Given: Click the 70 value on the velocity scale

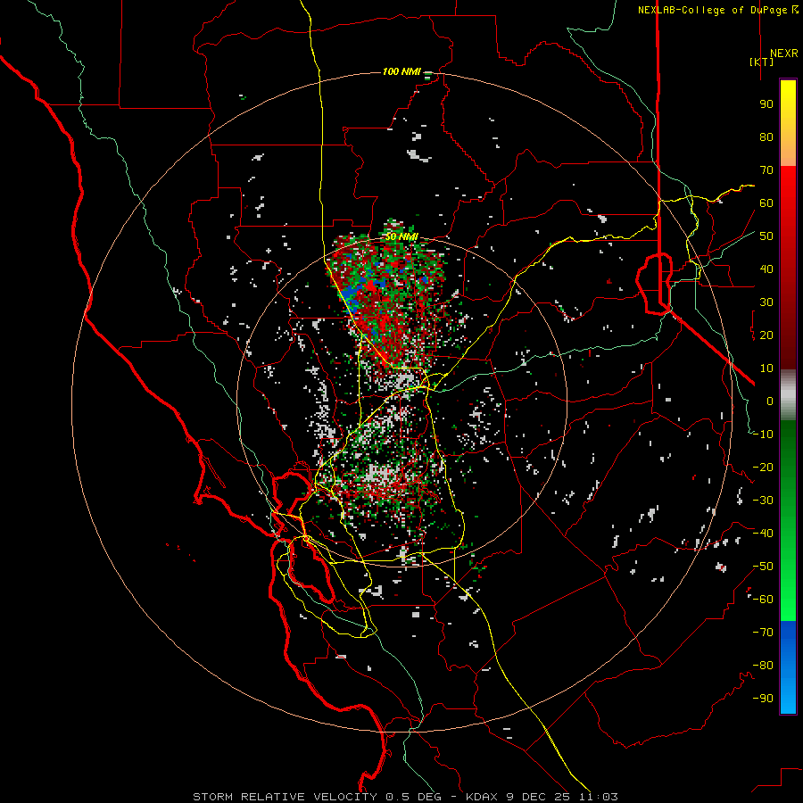Looking at the screenshot, I should [x=766, y=170].
